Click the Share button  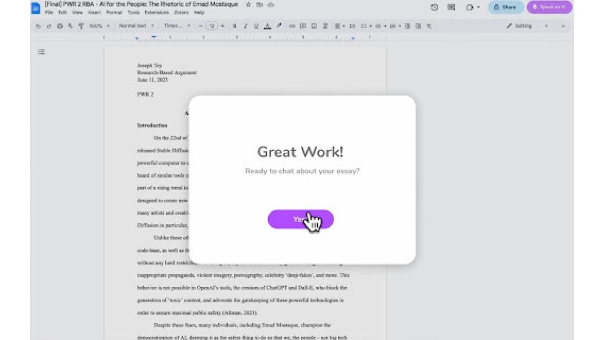pos(506,7)
